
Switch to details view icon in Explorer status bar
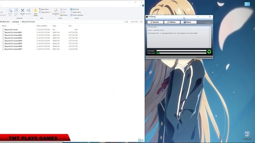[140, 140]
